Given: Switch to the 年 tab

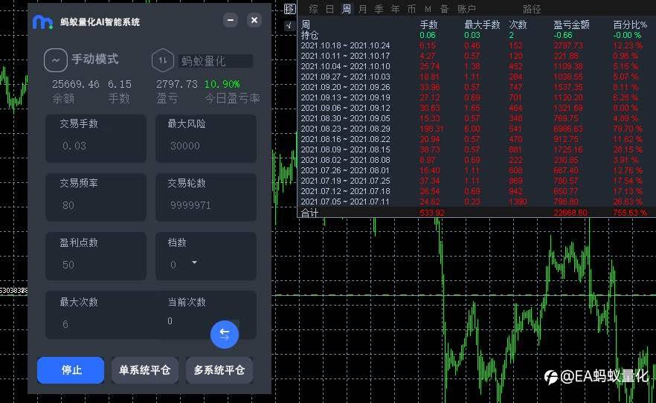Looking at the screenshot, I should (x=395, y=9).
